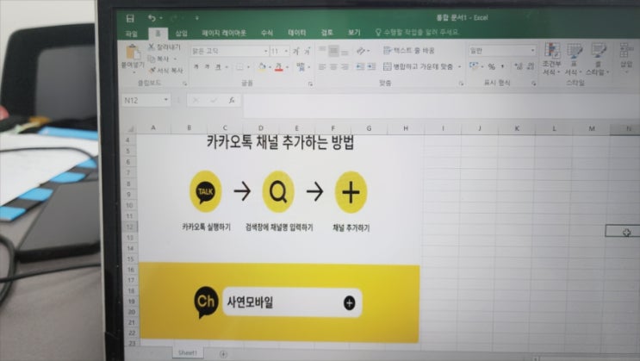Viewport: 640px width, 361px height.
Task: Click the decrease decimal icon
Action: pos(531,66)
